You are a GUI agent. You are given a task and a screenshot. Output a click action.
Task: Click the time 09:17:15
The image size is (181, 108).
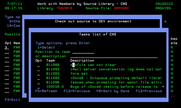[13, 8]
